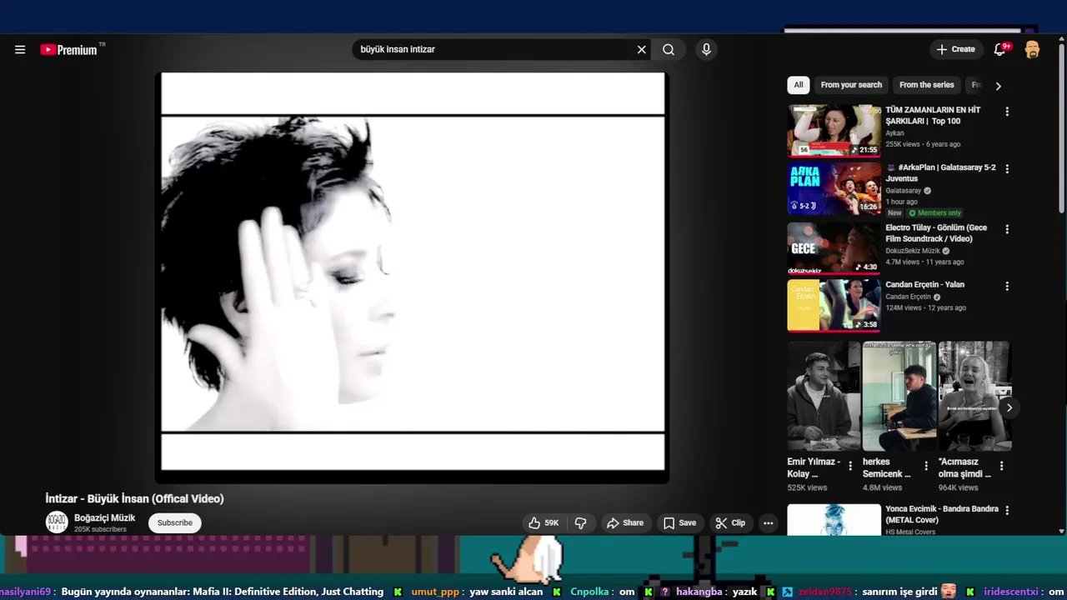Open the Create button

click(x=955, y=49)
